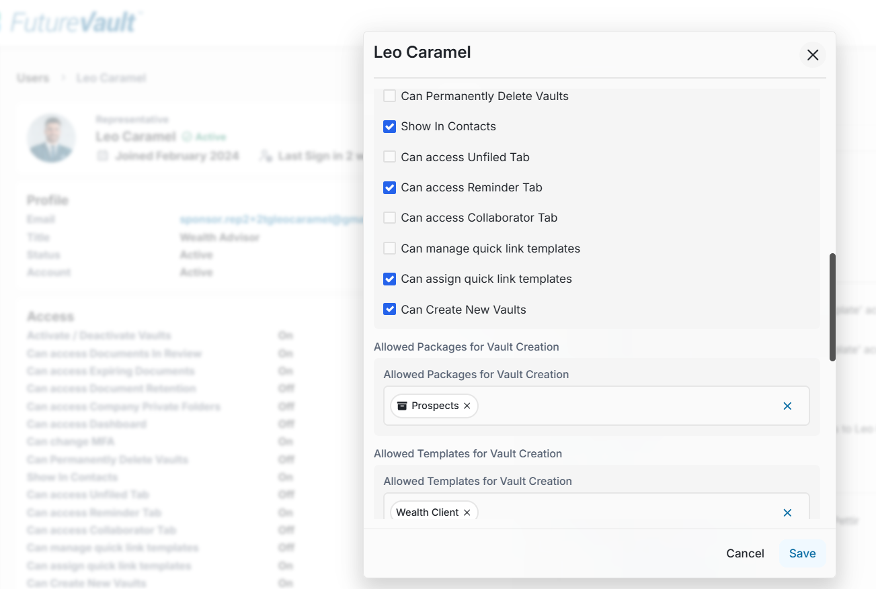The height and width of the screenshot is (589, 876).
Task: Clear all Allowed Packages selections
Action: click(787, 406)
